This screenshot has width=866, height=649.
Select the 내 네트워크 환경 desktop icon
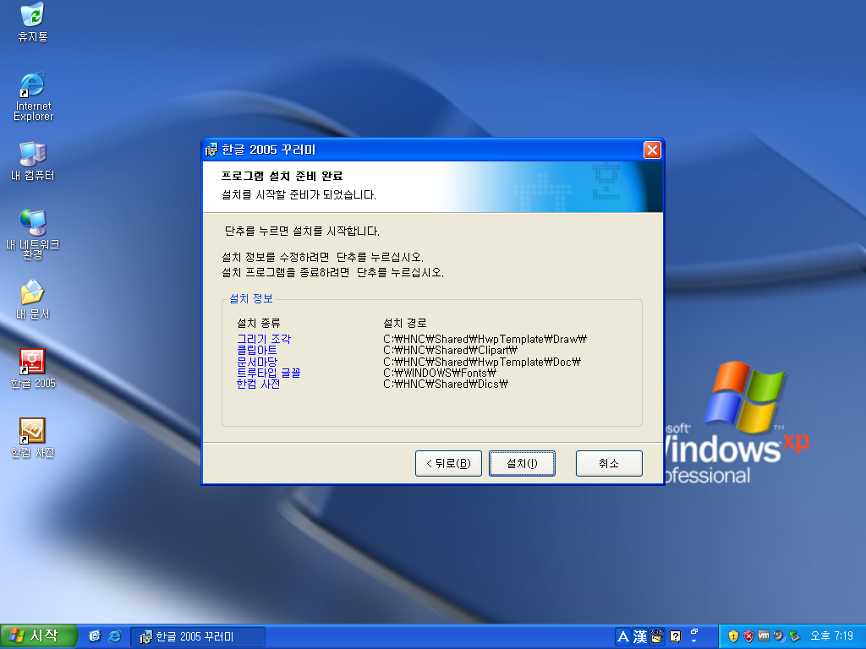coord(33,234)
